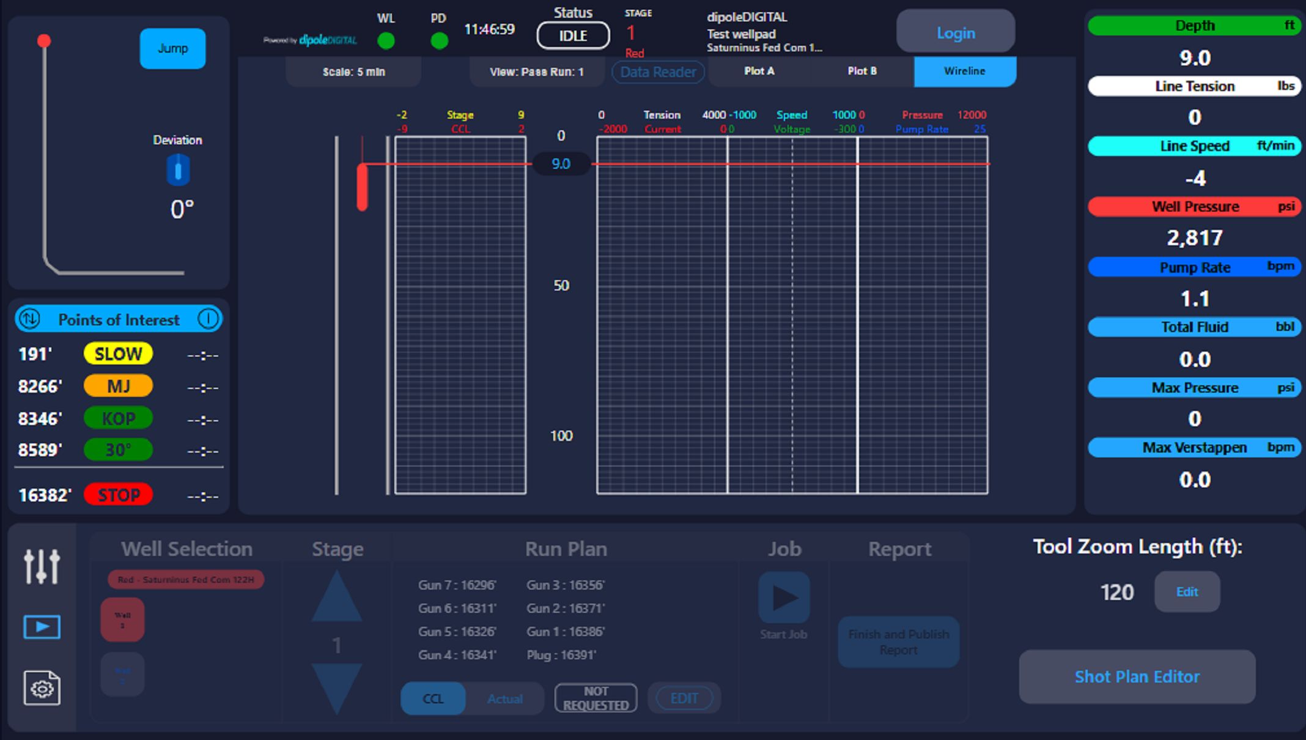This screenshot has height=740, width=1306.
Task: Click the green WL status indicator
Action: 386,41
